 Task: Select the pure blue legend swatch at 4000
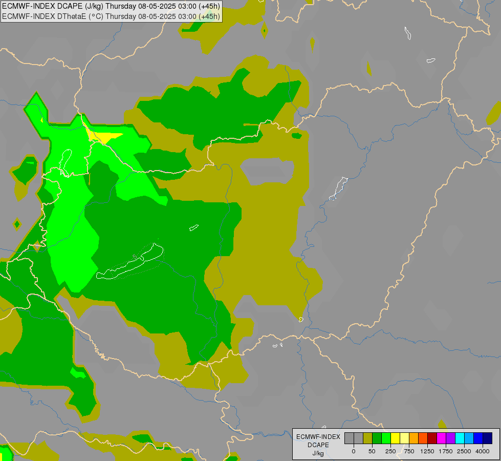478,438
